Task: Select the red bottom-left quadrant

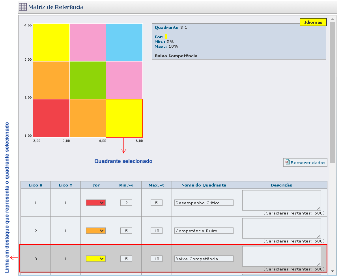Action: (x=51, y=118)
